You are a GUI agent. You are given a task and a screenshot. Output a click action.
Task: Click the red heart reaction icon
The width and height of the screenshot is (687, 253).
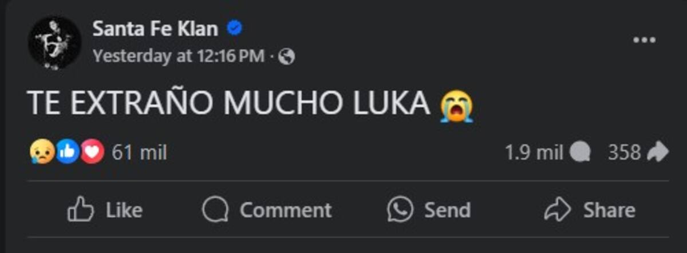92,152
